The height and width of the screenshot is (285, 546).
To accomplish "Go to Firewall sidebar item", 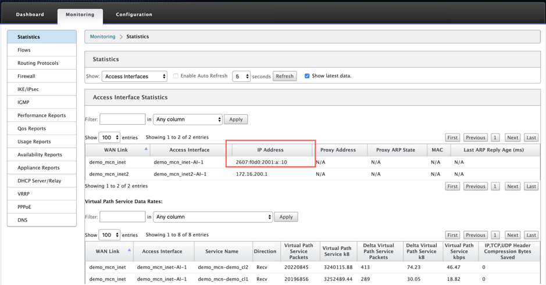I will point(42,76).
